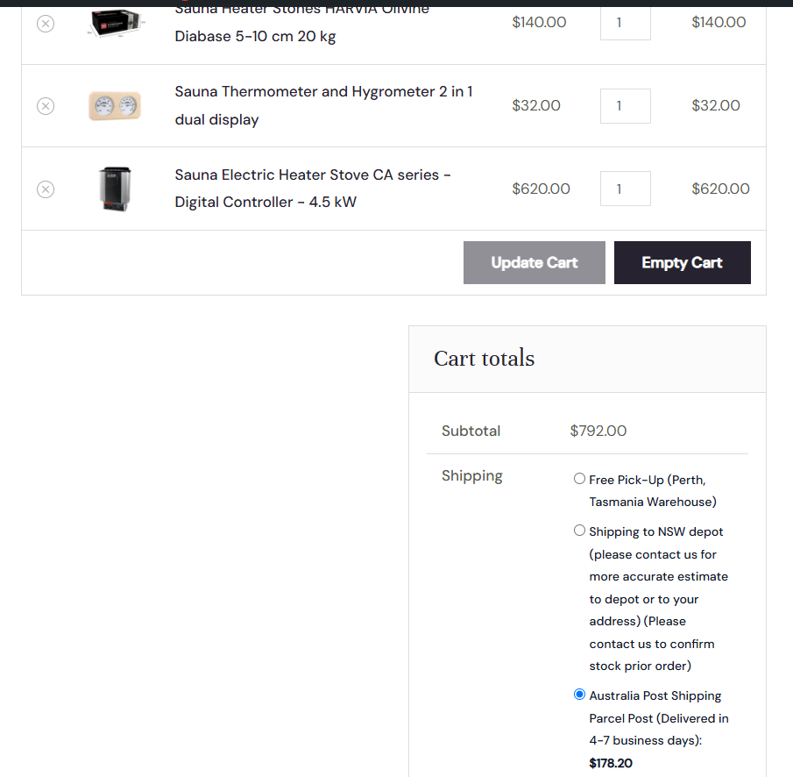Select Australia Post Shipping Parcel Post
Viewport: 793px width, 777px height.
click(579, 694)
